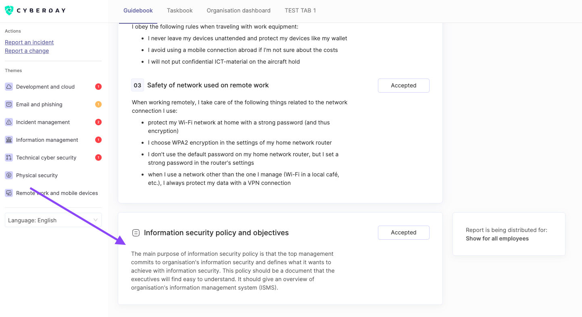The height and width of the screenshot is (317, 582).
Task: Click the Themes section label
Action: tap(13, 70)
